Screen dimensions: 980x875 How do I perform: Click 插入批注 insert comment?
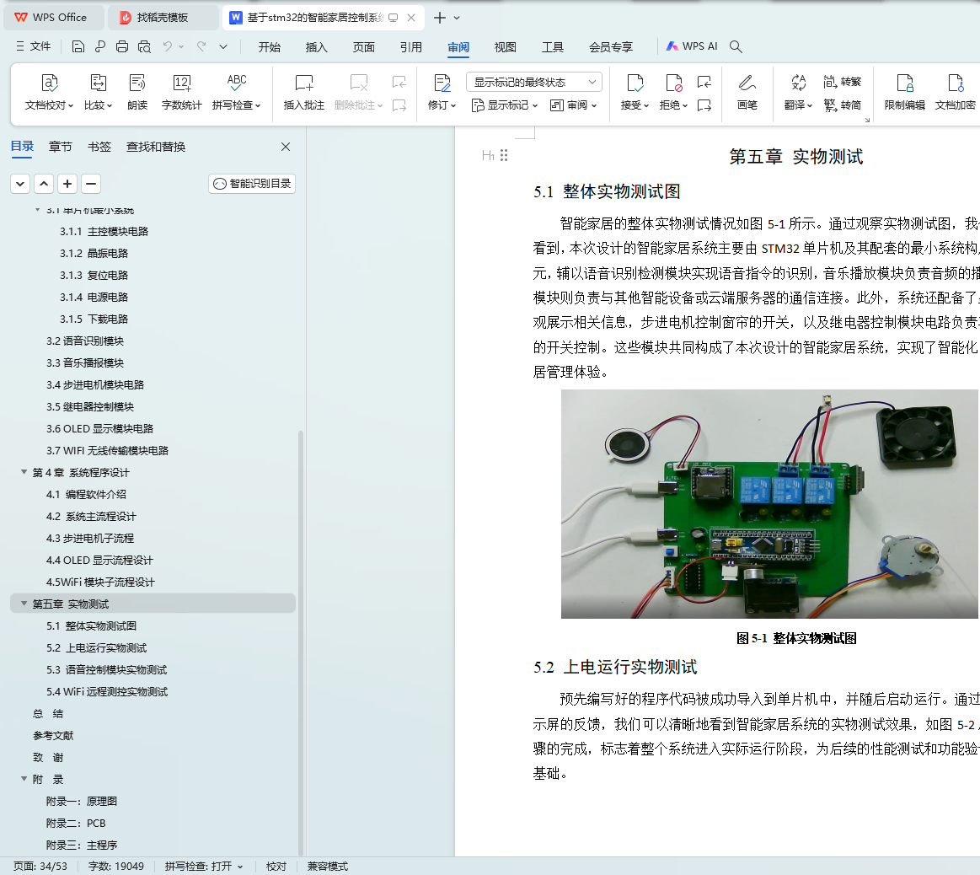click(303, 92)
